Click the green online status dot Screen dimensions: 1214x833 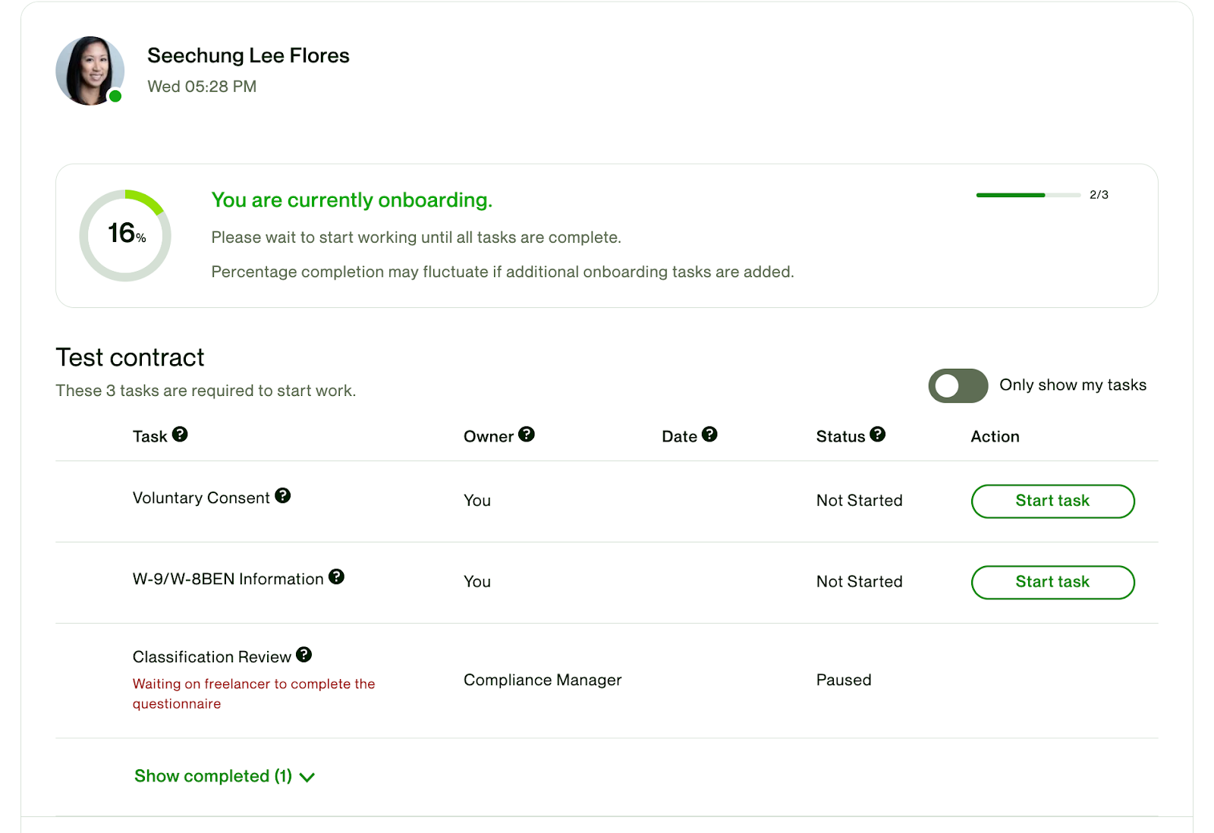tap(115, 96)
